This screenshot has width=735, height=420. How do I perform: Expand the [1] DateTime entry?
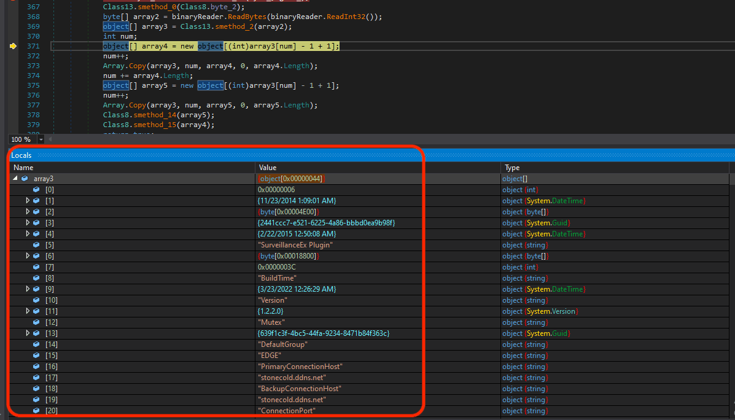point(28,201)
